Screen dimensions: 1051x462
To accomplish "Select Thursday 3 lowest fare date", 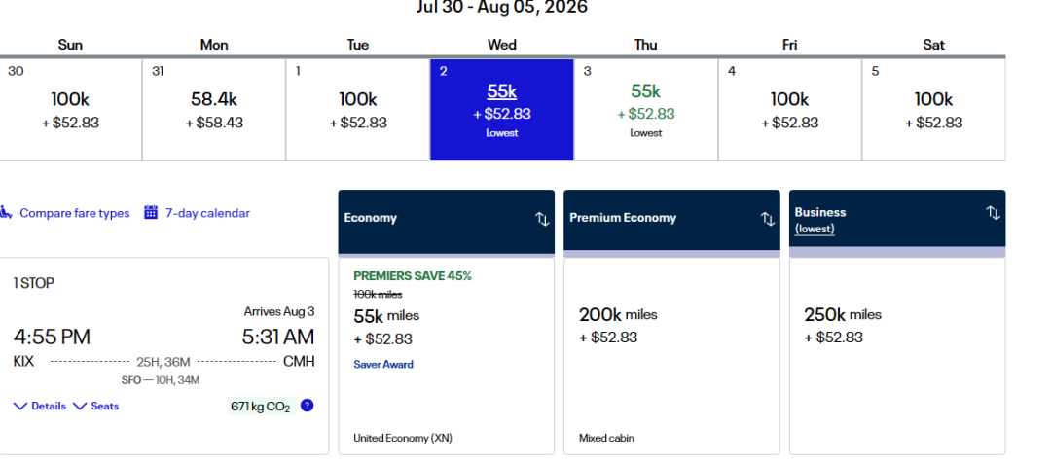I will coord(646,109).
